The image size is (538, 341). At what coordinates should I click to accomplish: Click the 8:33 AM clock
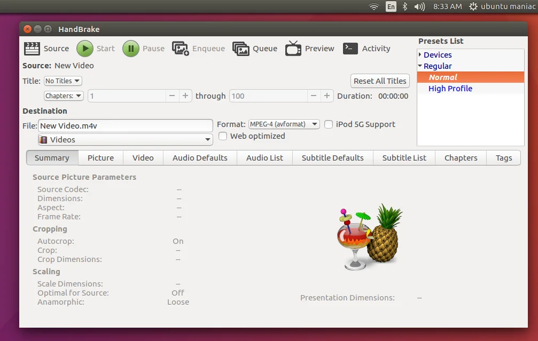point(447,6)
